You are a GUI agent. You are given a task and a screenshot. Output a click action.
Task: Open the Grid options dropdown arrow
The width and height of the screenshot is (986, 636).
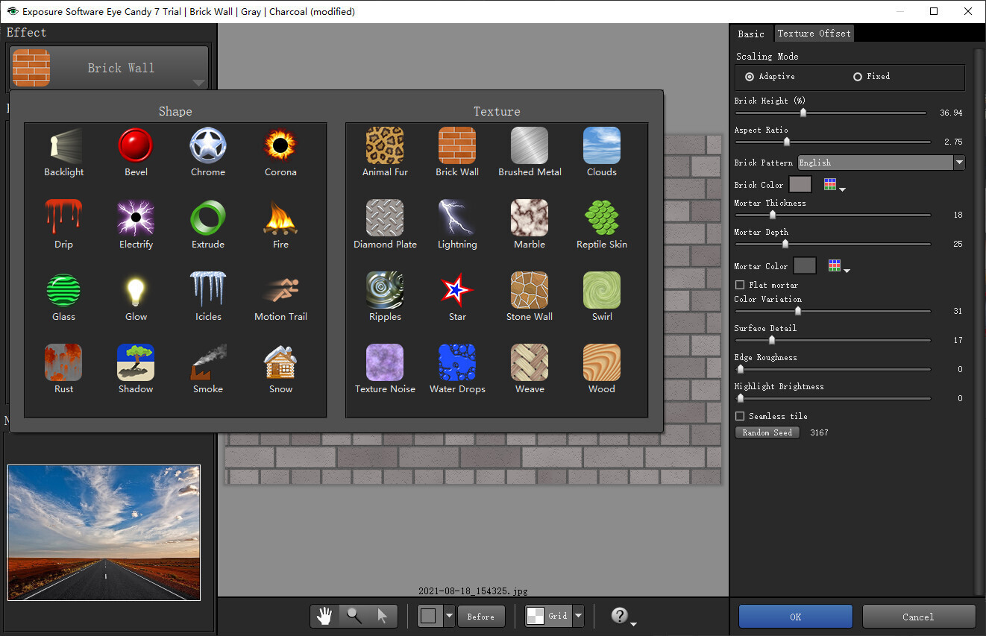[x=578, y=616]
